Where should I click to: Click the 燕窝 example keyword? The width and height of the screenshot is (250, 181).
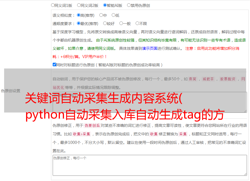point(192,79)
